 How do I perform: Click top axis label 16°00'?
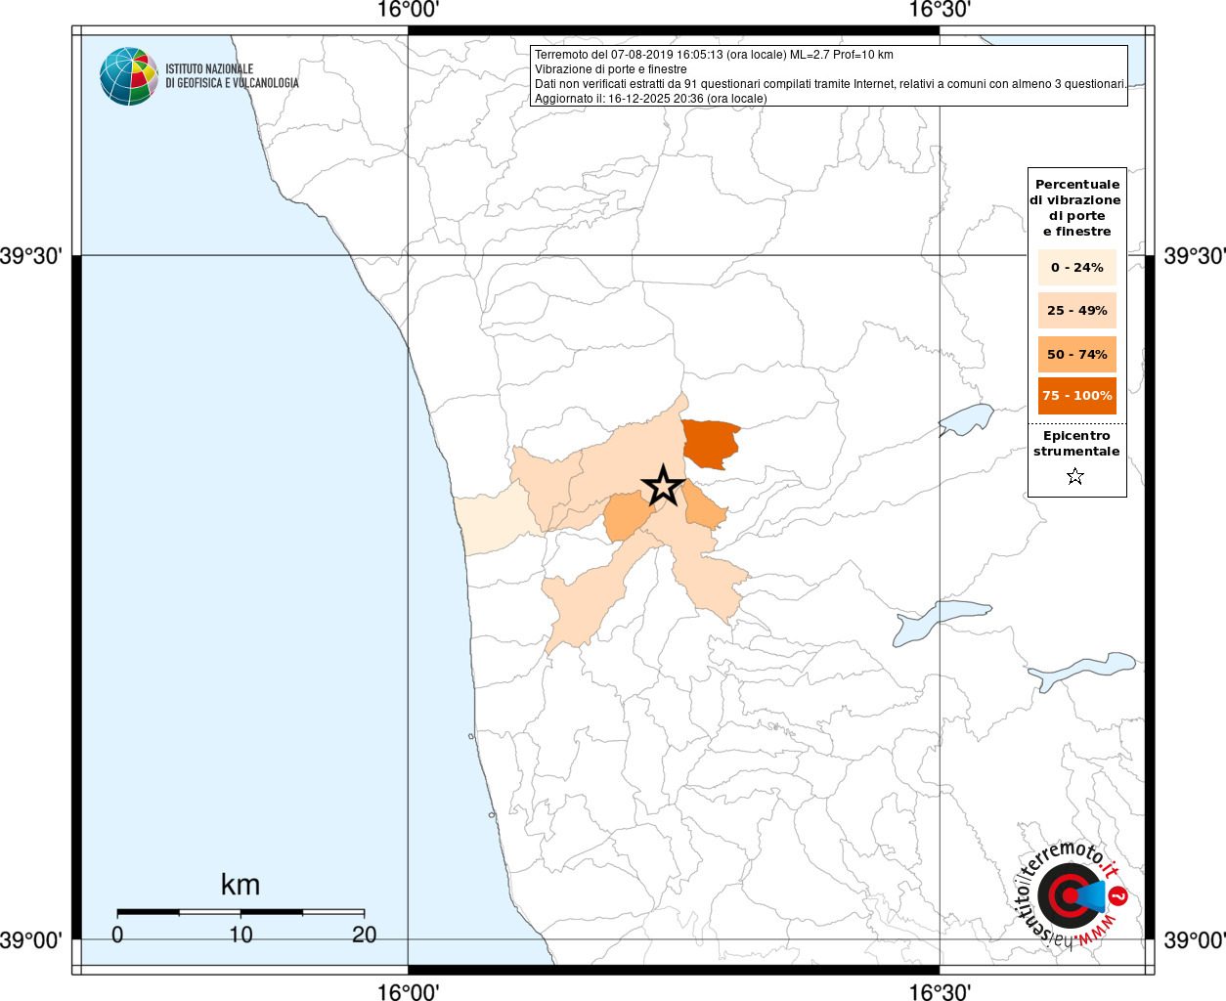[408, 10]
